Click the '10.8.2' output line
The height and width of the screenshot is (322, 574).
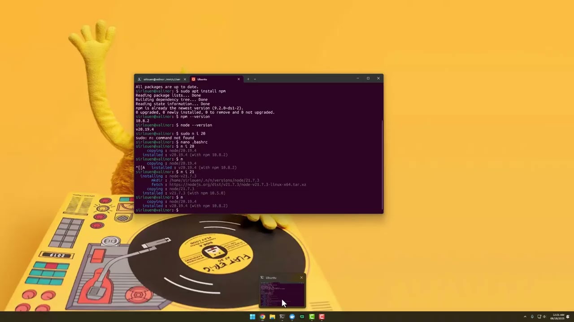point(142,121)
